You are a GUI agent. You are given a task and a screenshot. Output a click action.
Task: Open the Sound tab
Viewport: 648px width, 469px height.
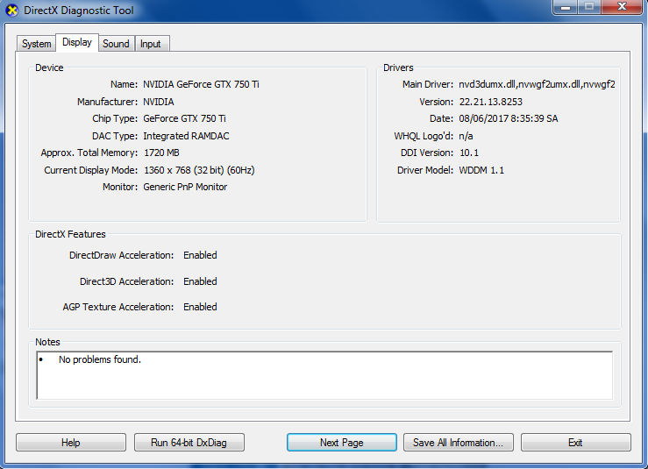(x=116, y=44)
